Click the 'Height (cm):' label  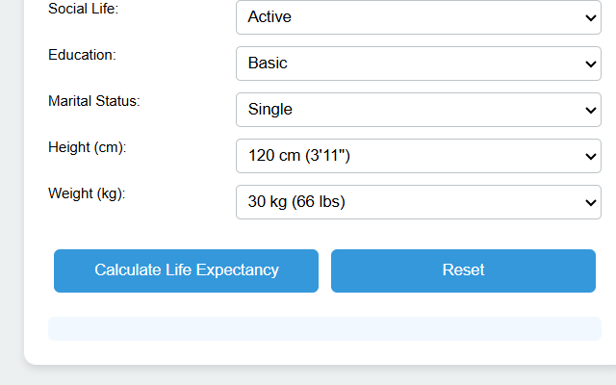(x=88, y=147)
